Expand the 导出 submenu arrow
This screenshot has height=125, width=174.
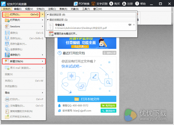click(43, 93)
